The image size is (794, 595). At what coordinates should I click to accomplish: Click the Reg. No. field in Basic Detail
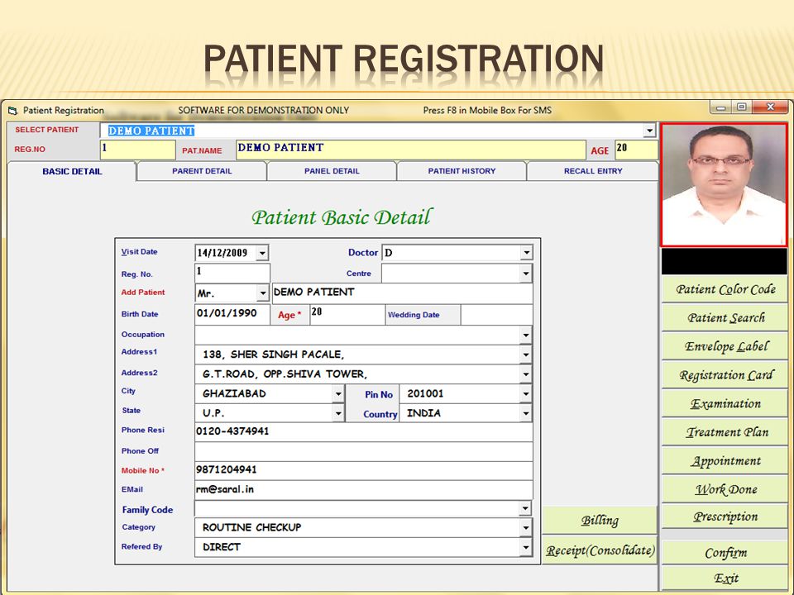(x=232, y=274)
